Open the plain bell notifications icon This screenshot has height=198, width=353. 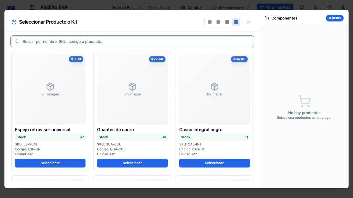coord(316,7)
